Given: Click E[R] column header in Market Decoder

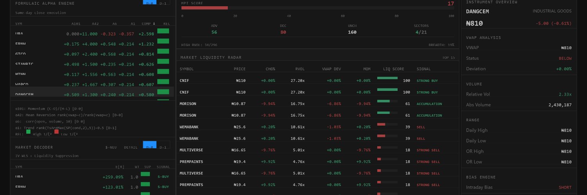Looking at the screenshot, I should (x=121, y=167).
